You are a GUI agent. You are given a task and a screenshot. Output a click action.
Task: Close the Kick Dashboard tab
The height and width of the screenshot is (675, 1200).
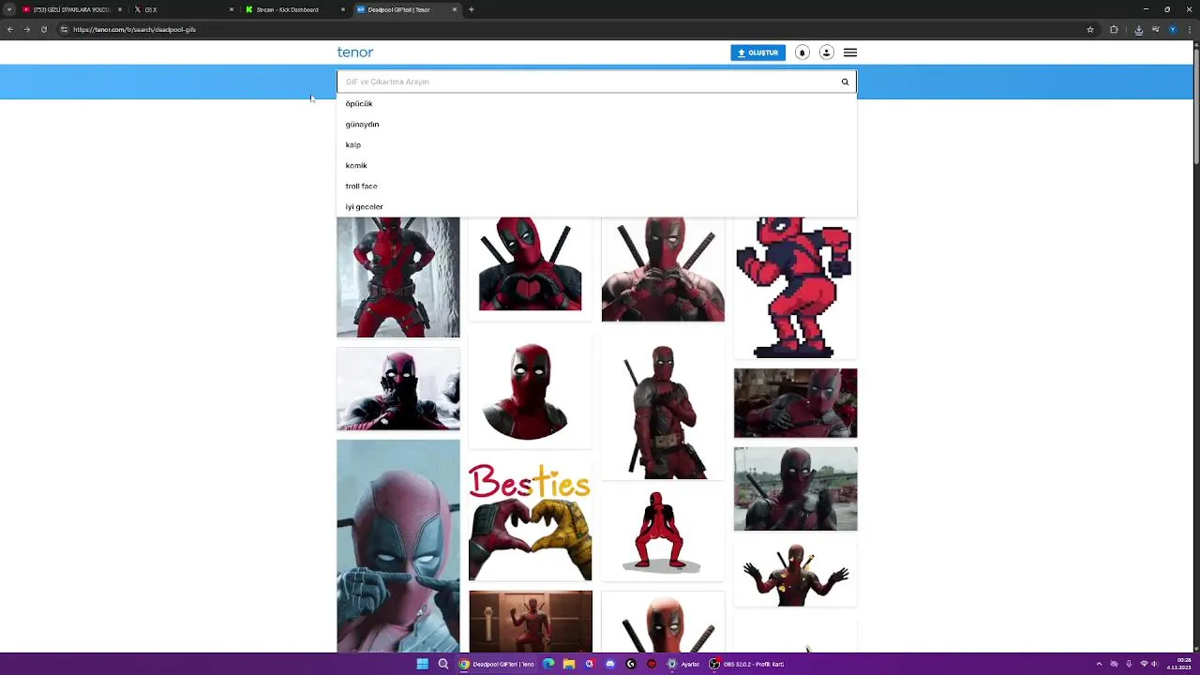tap(343, 9)
